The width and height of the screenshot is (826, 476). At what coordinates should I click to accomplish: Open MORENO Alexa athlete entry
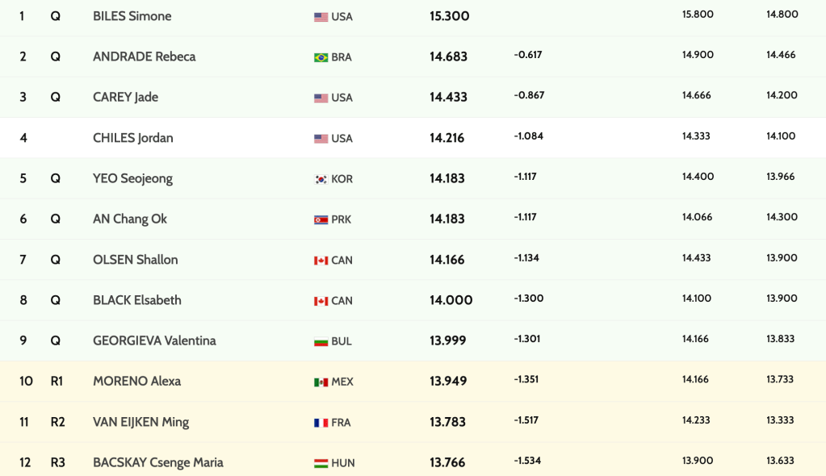pos(136,381)
